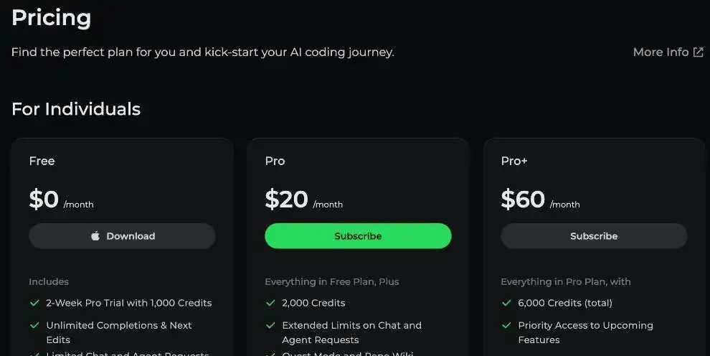
Task: Click the Pricing page heading
Action: (51, 17)
